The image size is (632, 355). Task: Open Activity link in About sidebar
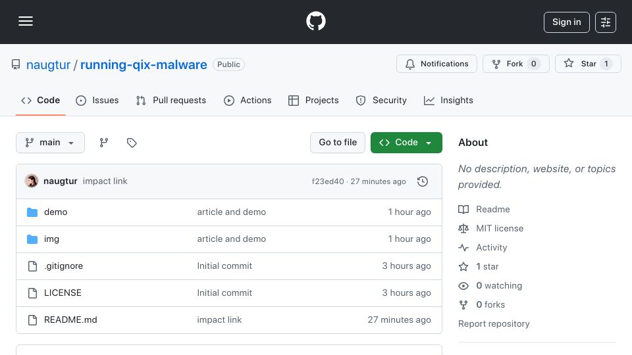click(483, 248)
